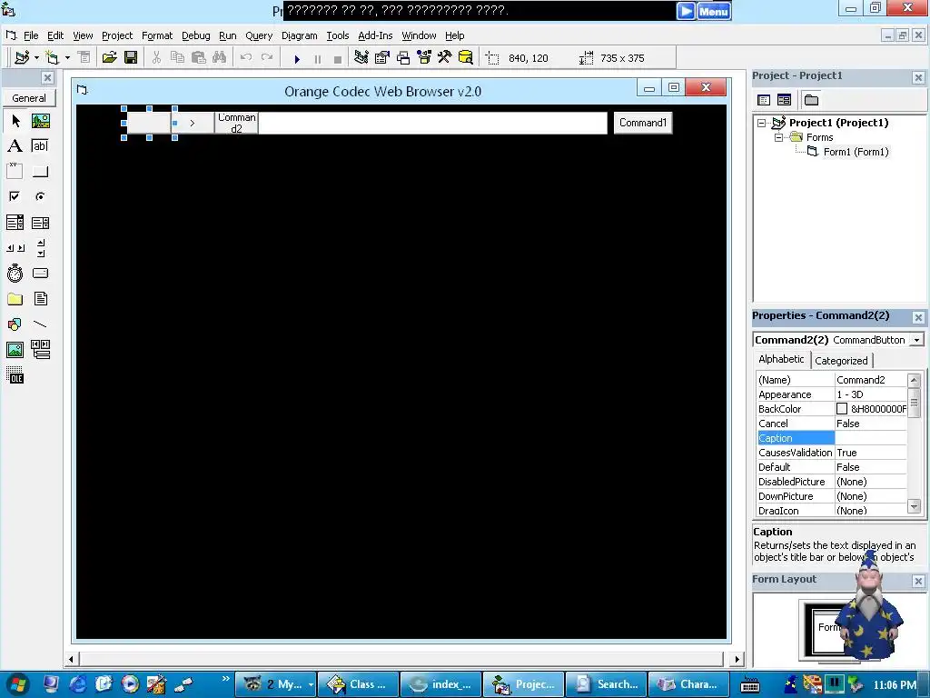Click the Find binoculars icon
The image size is (930, 698).
coord(220,57)
